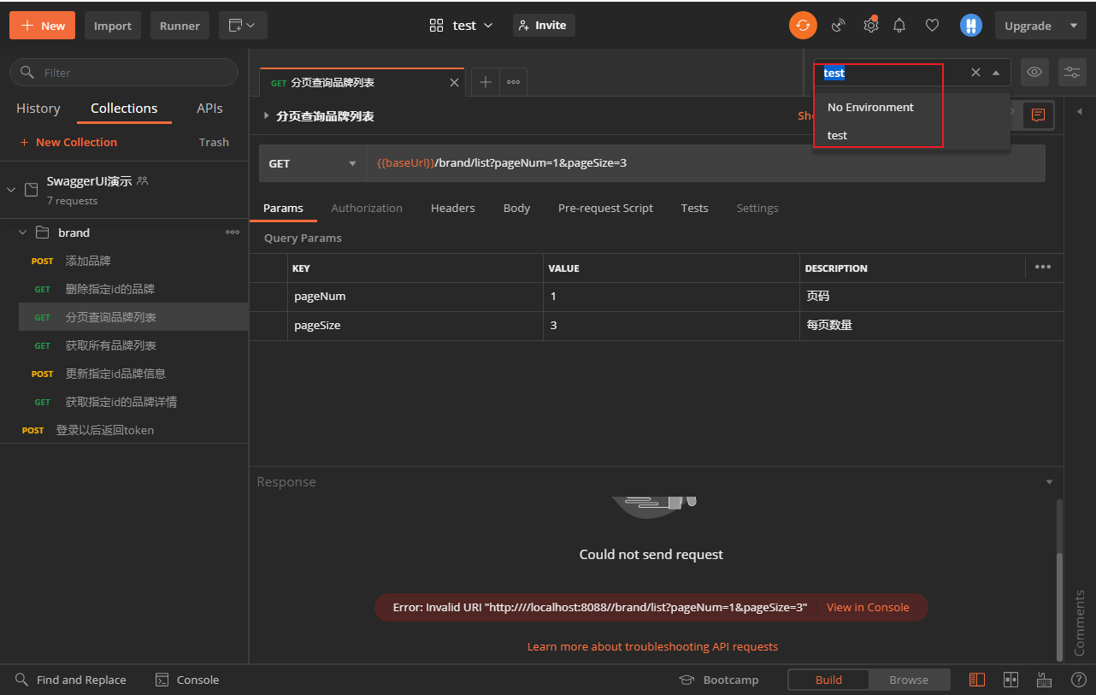Open the Trash link
Viewport: 1096px width, 695px height.
pyautogui.click(x=214, y=142)
